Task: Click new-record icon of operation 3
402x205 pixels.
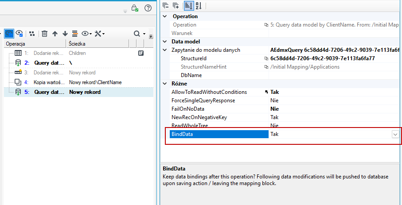Action: click(x=18, y=72)
